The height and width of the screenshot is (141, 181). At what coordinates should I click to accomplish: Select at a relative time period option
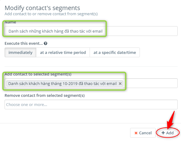pos(63,52)
